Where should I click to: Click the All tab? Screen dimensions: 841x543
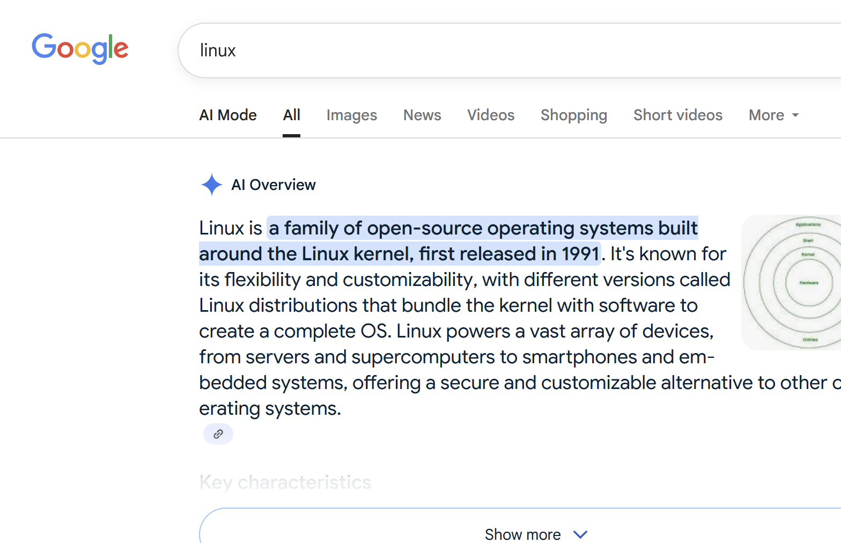click(292, 115)
